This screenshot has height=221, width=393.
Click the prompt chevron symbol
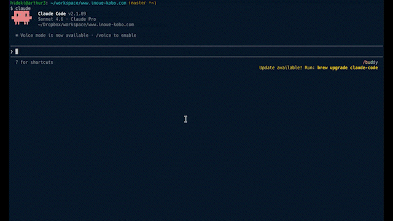pos(12,52)
